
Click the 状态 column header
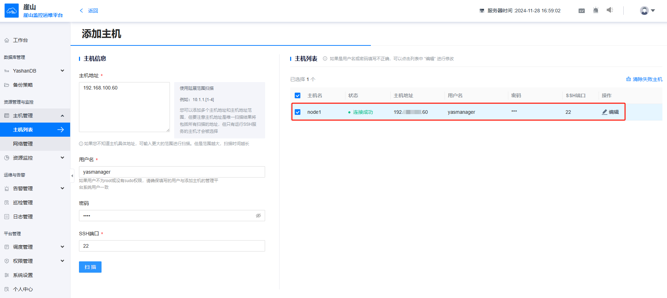353,95
